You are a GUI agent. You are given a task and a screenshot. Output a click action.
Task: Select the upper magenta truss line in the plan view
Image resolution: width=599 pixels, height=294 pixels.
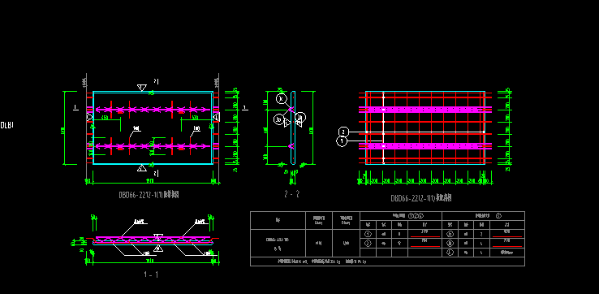153,110
